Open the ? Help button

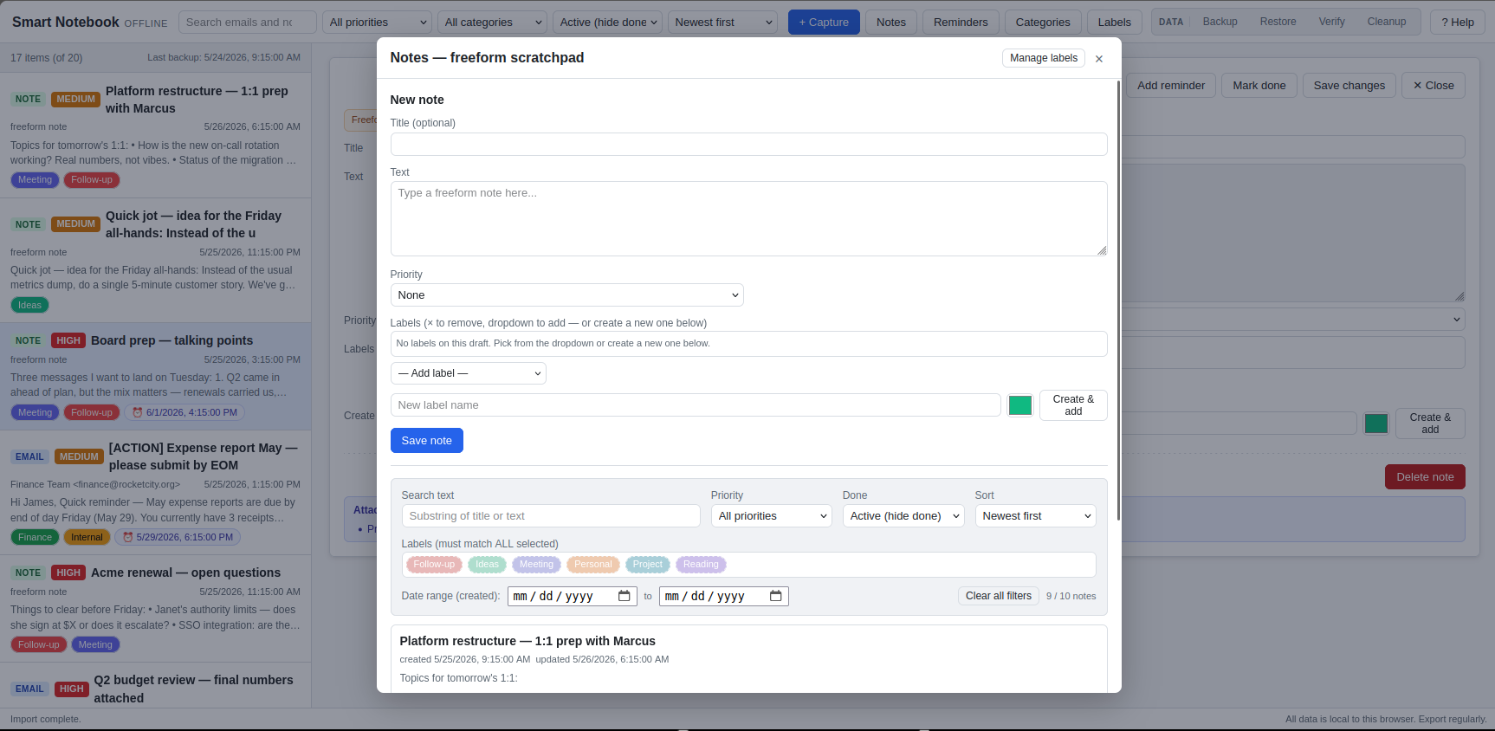(x=1457, y=23)
